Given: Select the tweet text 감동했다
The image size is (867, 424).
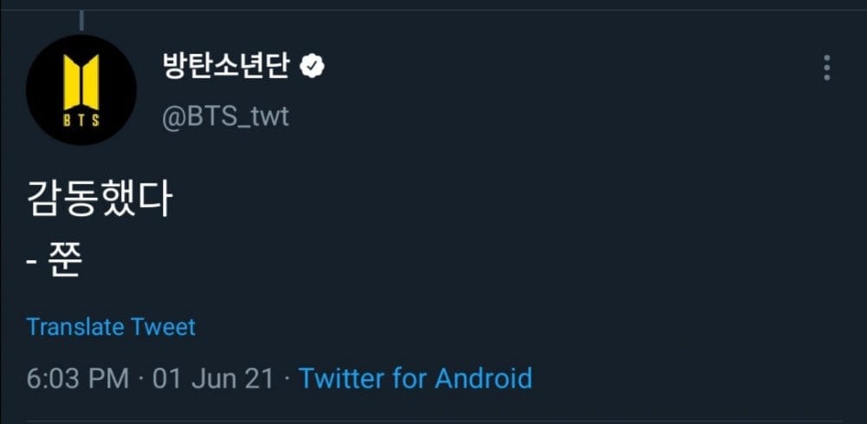Looking at the screenshot, I should pyautogui.click(x=100, y=201).
